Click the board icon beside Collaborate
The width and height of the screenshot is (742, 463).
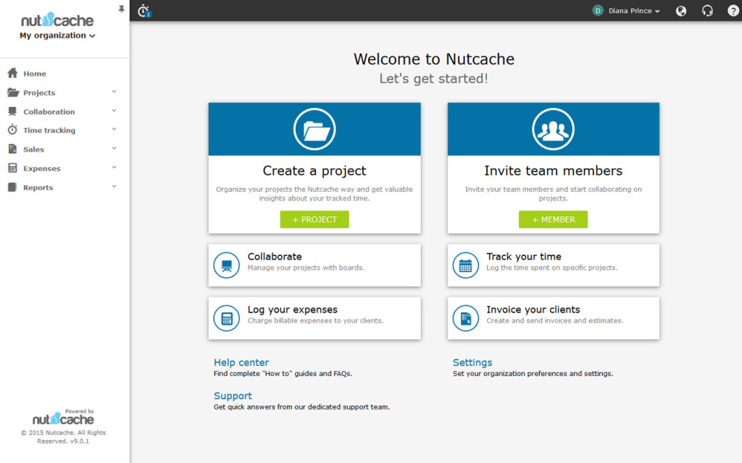click(227, 266)
